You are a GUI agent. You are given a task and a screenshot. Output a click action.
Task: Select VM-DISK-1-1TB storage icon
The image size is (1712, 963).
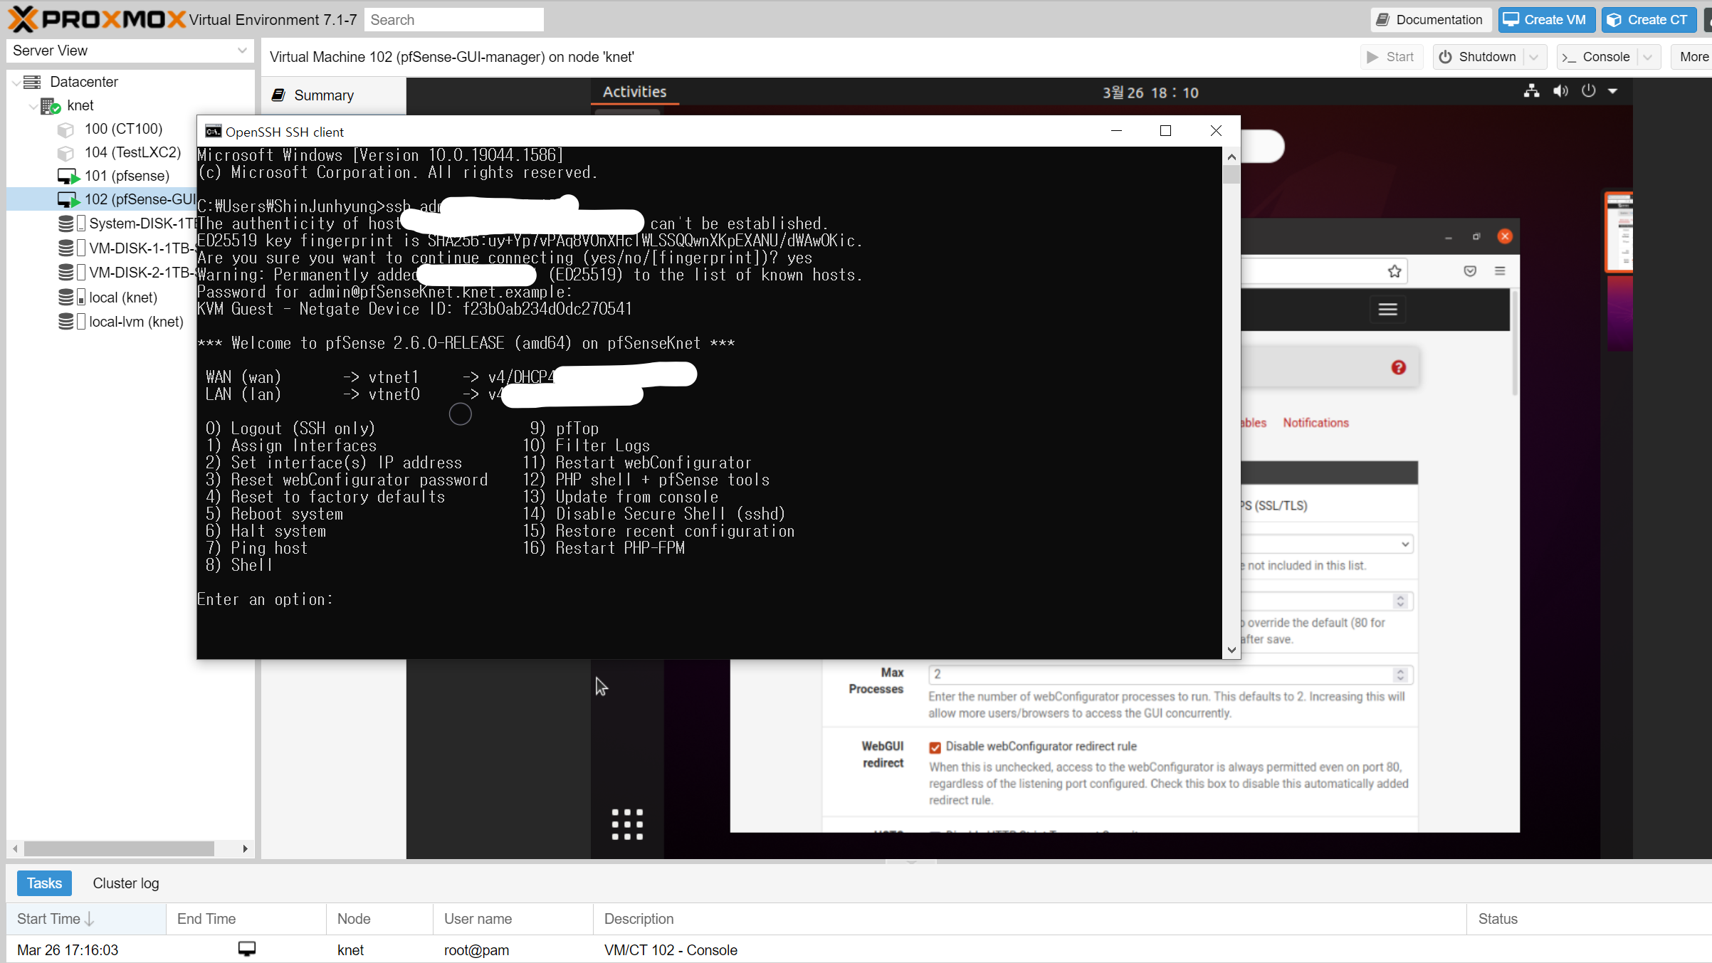coord(65,248)
